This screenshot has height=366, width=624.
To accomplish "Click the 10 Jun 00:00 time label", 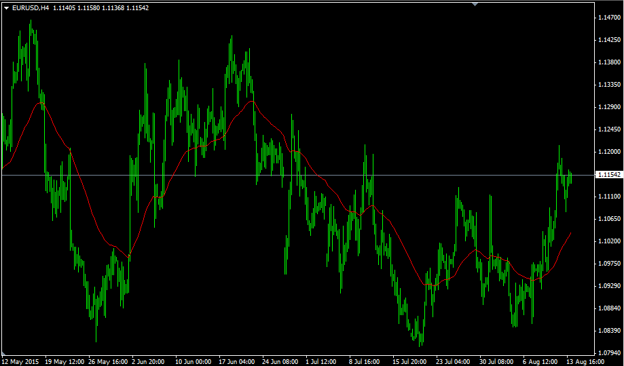I will click(x=194, y=362).
